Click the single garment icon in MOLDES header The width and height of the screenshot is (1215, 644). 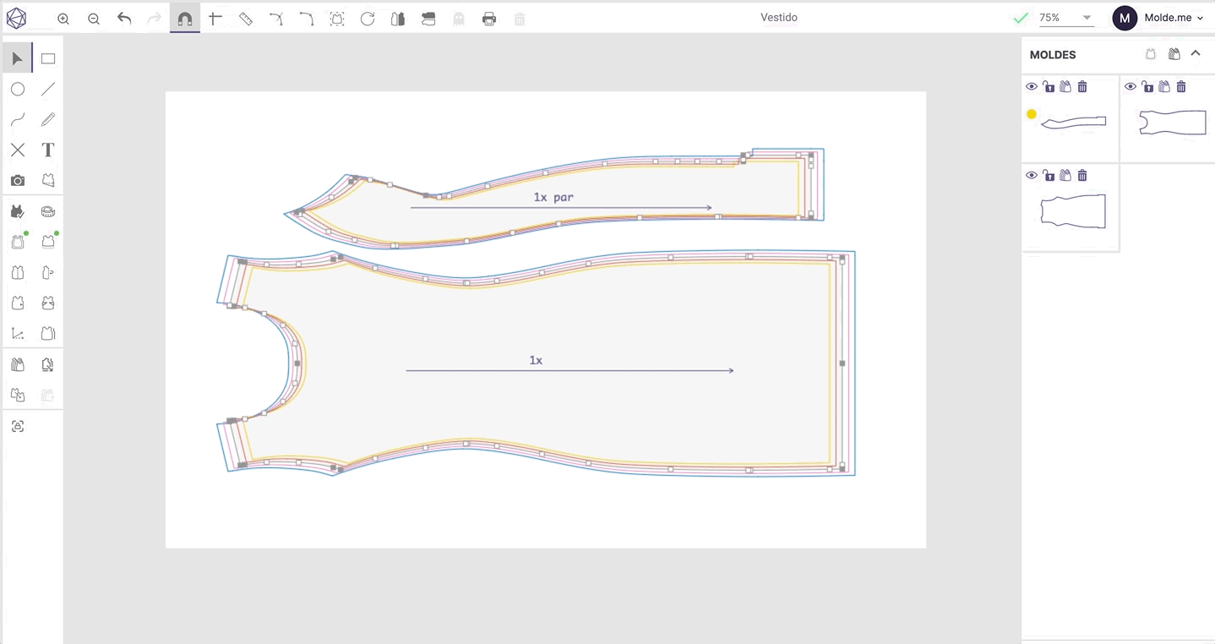click(1150, 54)
